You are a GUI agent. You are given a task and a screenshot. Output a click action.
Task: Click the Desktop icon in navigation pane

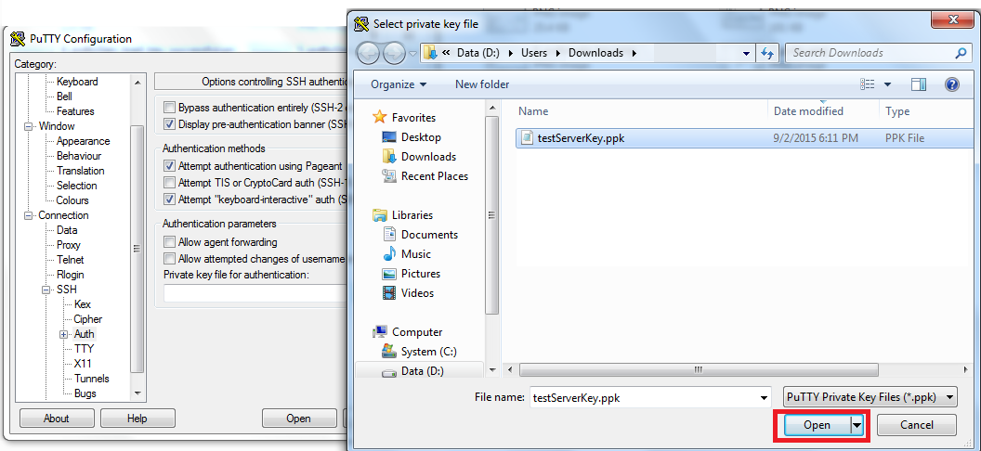pos(389,136)
